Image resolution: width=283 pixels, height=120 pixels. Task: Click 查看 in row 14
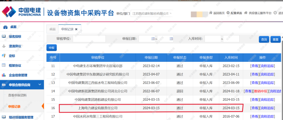pos(248,91)
